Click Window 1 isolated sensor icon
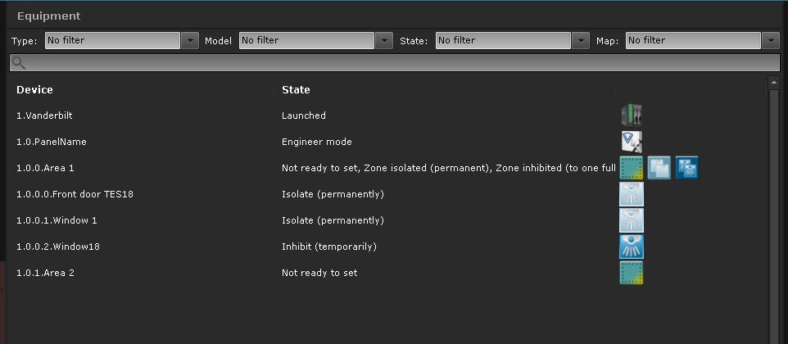Image resolution: width=788 pixels, height=344 pixels. coord(631,220)
